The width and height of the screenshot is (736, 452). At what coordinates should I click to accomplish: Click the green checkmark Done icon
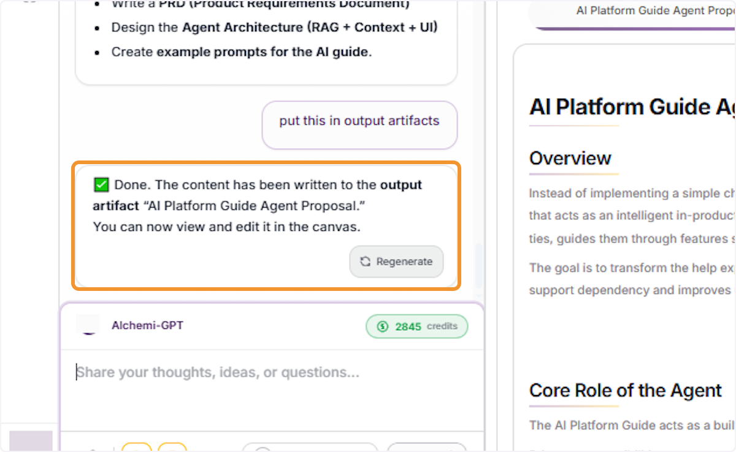(x=101, y=185)
